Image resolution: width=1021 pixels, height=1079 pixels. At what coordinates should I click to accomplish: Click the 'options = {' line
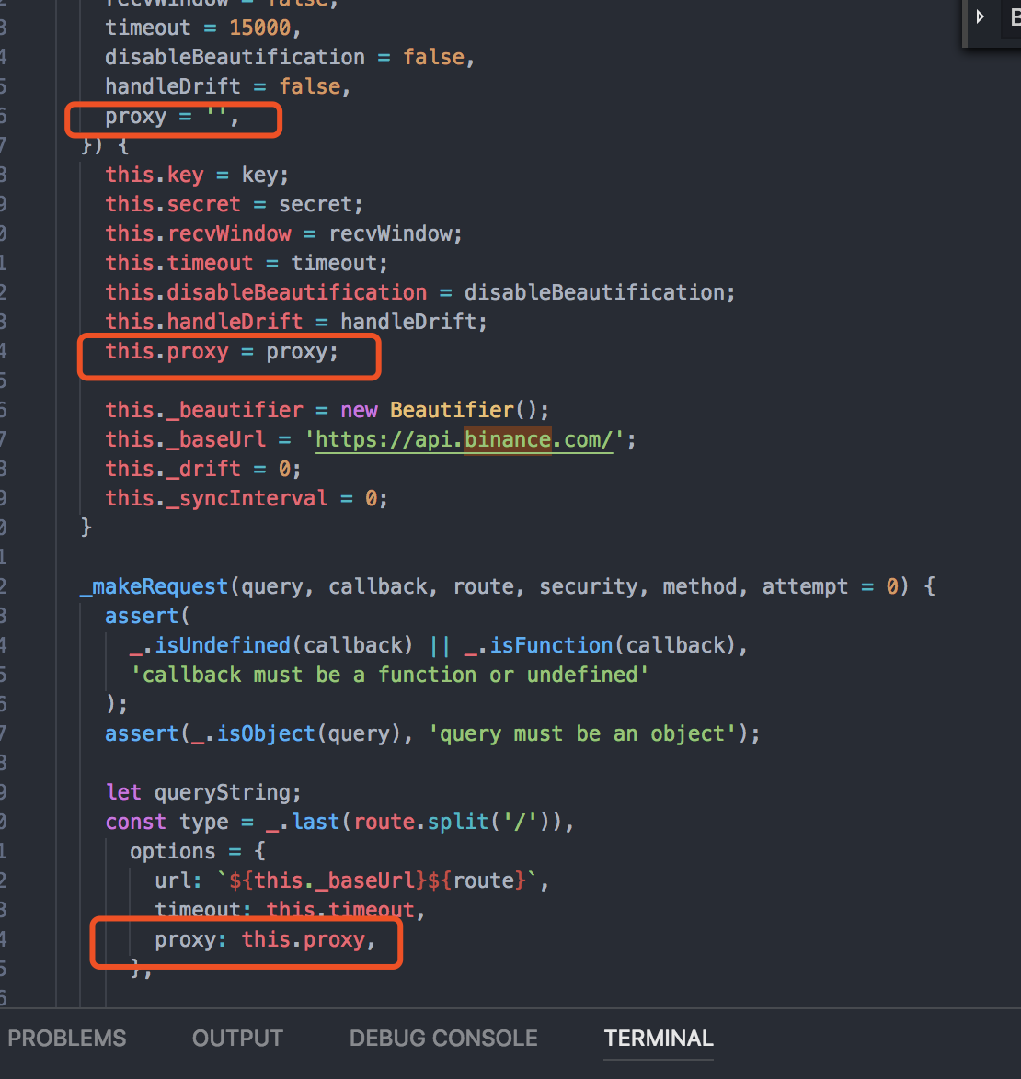pyautogui.click(x=198, y=852)
